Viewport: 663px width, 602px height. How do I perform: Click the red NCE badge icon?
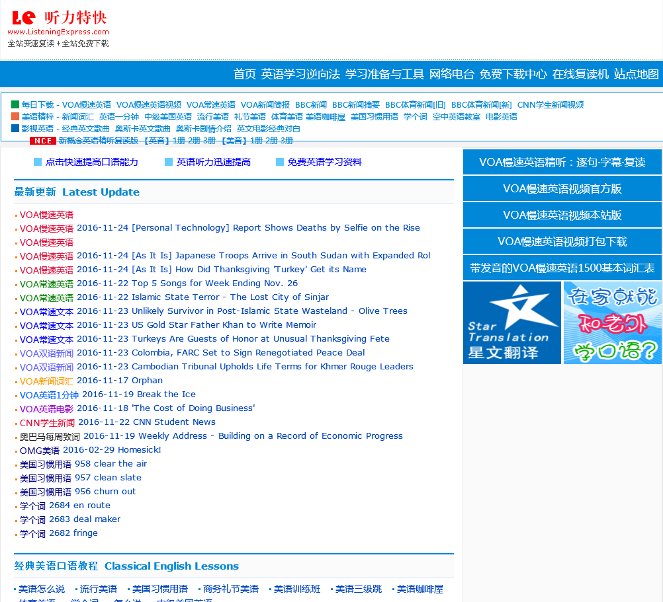tap(43, 141)
